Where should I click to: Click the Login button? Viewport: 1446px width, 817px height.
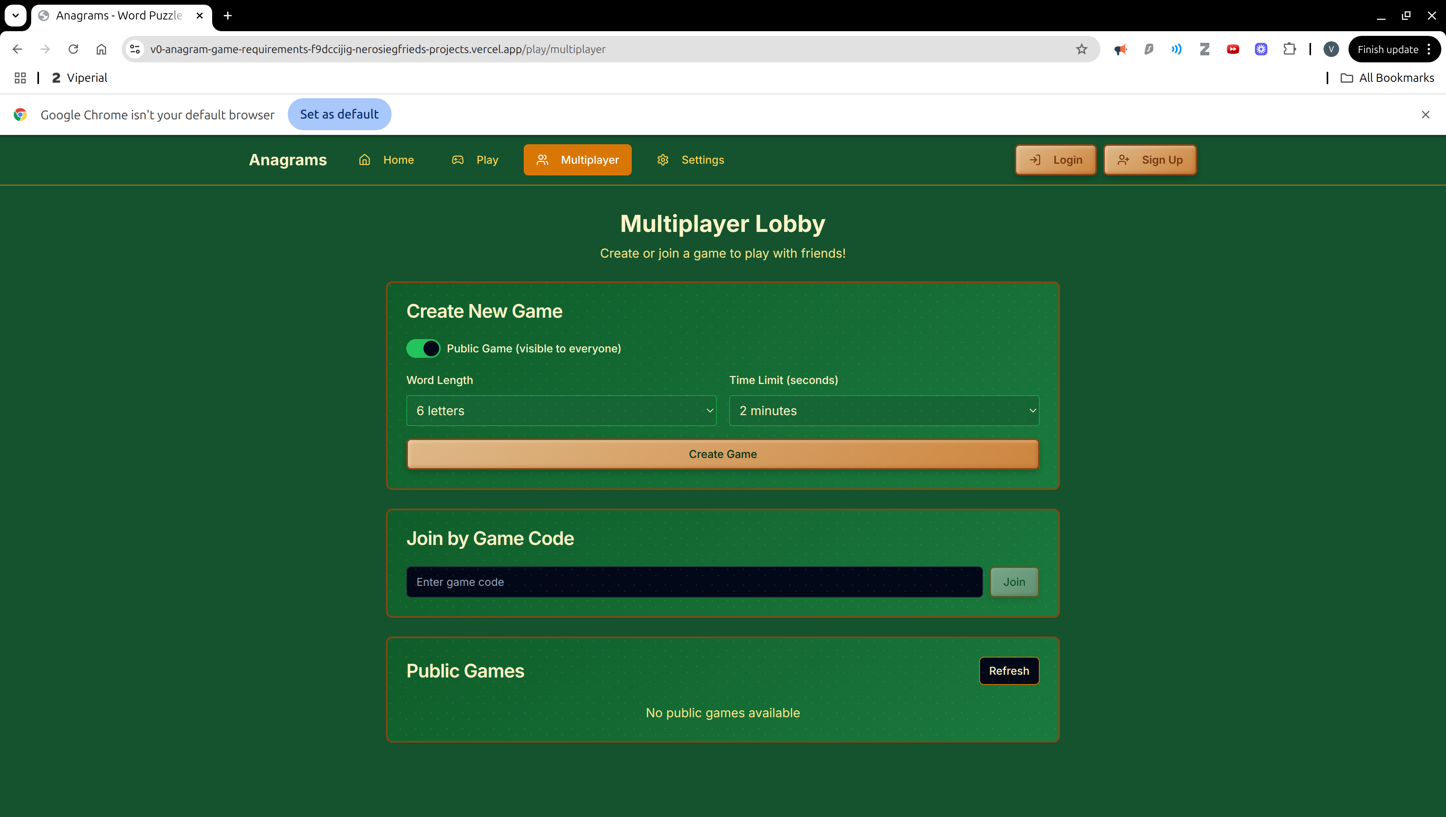(x=1055, y=160)
